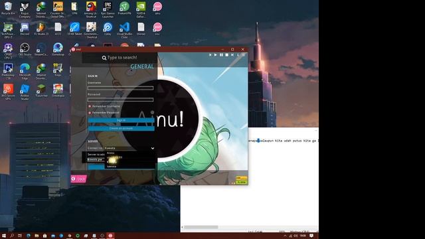
Task: Click the pink Back button
Action: click(x=78, y=179)
